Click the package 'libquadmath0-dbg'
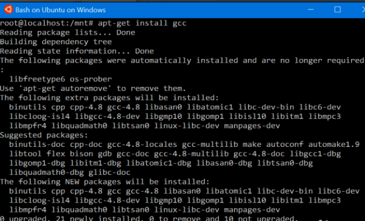The image size is (365, 221). pyautogui.click(x=47, y=172)
